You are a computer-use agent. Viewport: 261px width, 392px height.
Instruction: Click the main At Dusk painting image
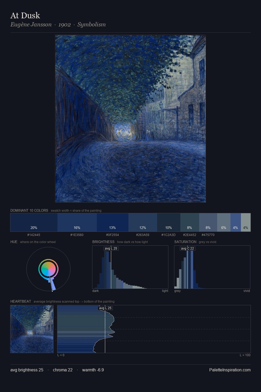(130, 119)
